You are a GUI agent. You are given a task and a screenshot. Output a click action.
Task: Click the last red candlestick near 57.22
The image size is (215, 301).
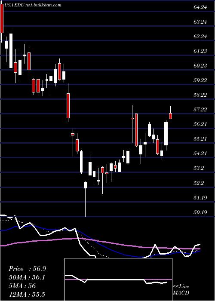tap(170, 116)
